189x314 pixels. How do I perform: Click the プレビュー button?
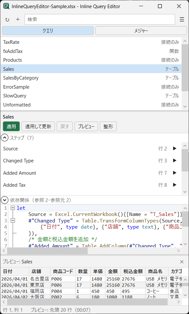click(x=86, y=126)
